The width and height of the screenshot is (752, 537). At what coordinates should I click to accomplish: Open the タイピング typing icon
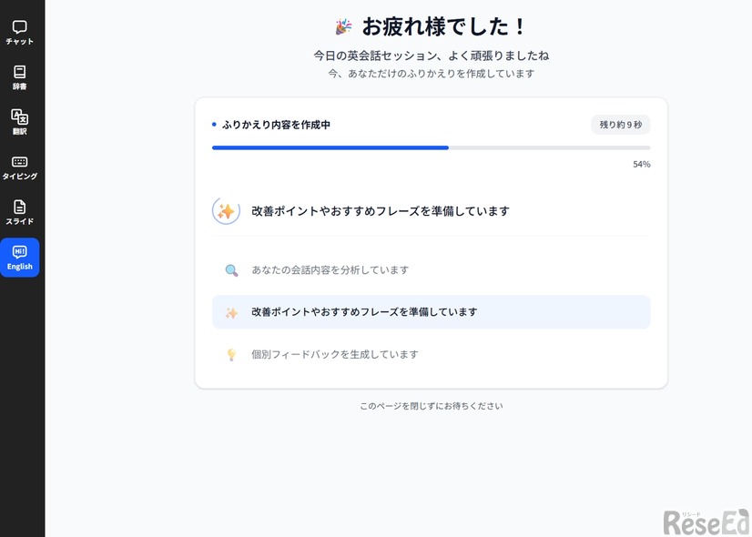(19, 164)
